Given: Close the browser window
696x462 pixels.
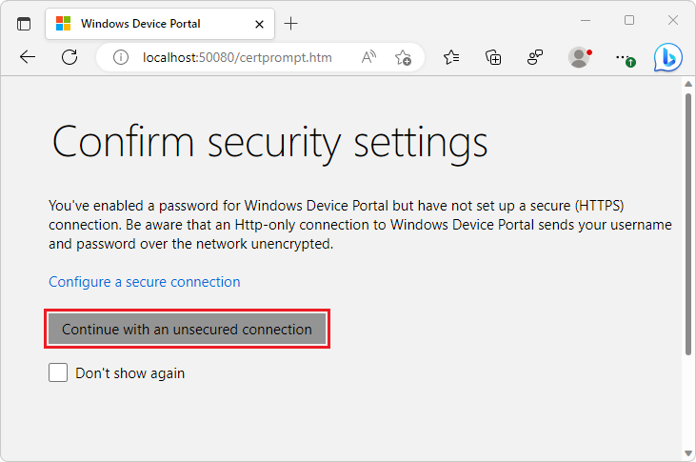Looking at the screenshot, I should pos(673,20).
